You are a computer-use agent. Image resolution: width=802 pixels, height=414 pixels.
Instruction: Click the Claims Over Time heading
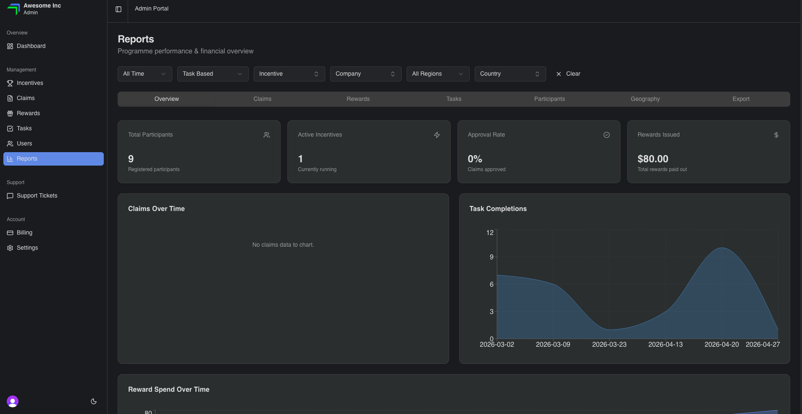coord(156,209)
